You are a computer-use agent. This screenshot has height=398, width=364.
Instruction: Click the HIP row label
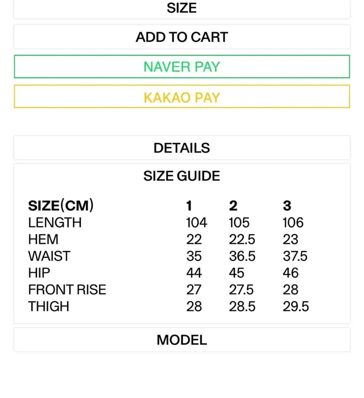(x=39, y=273)
